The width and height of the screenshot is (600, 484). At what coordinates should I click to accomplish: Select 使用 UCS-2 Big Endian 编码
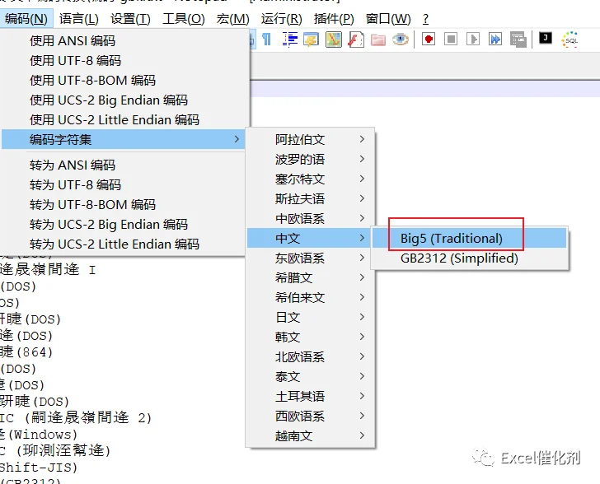click(124, 100)
